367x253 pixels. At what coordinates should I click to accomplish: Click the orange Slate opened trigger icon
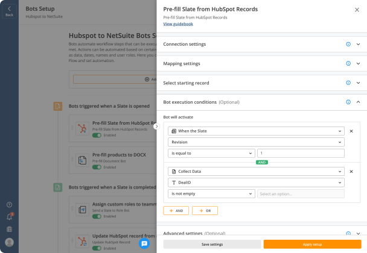tap(58, 106)
